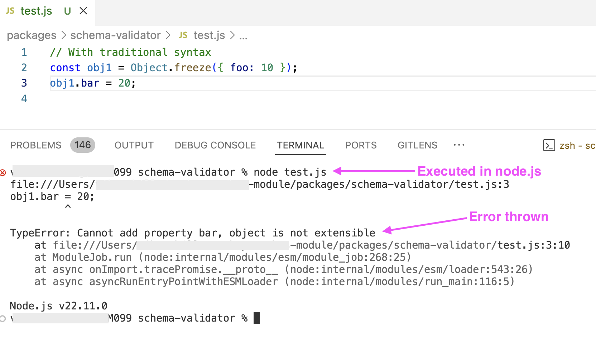Click the zsh terminal shell icon
This screenshot has height=357, width=596.
[549, 145]
